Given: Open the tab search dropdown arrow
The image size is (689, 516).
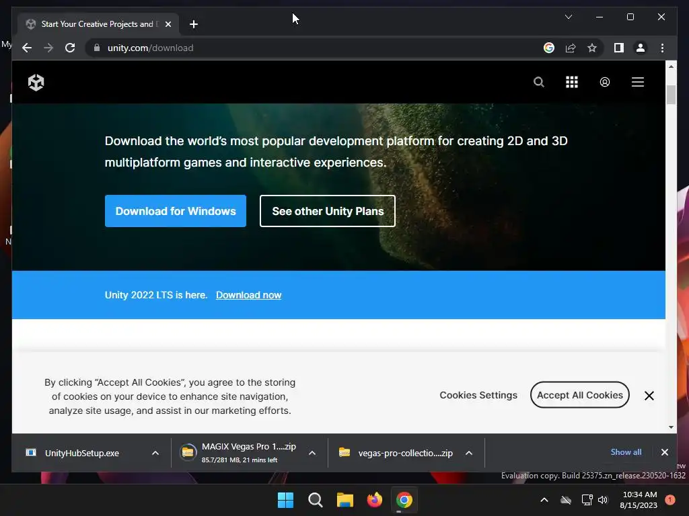Looking at the screenshot, I should coord(568,17).
